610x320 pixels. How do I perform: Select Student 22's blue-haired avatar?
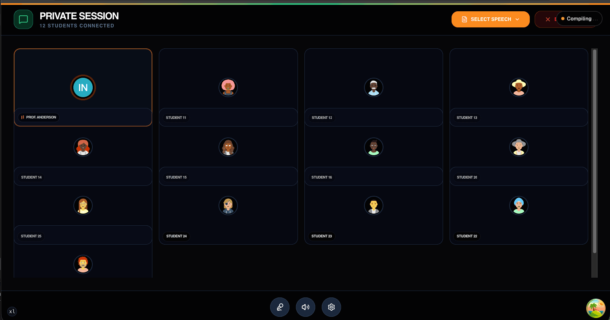tap(519, 206)
